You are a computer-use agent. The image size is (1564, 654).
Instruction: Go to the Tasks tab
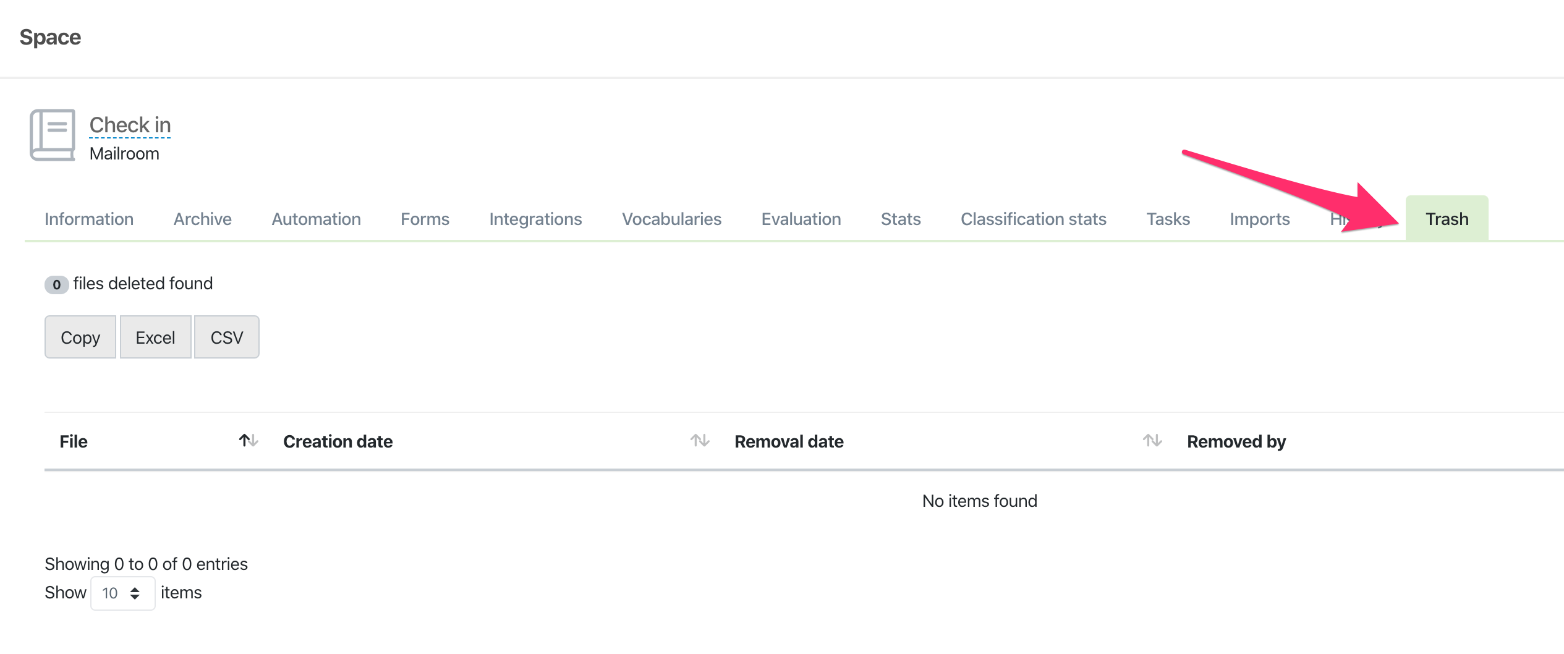pyautogui.click(x=1168, y=219)
